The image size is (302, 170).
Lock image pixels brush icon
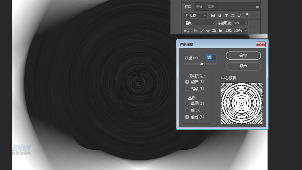click(202, 30)
